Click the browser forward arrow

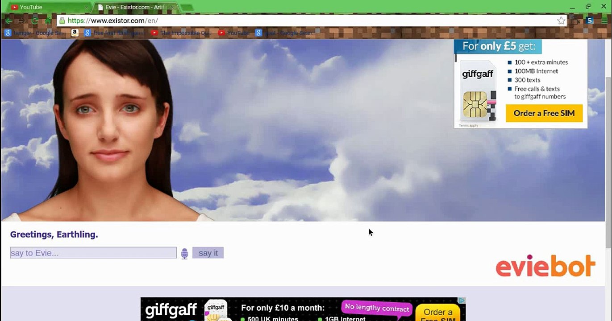(x=21, y=21)
